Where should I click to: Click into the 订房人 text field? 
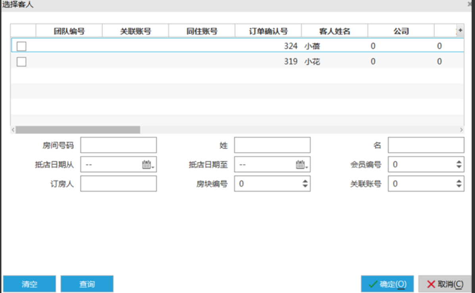[x=118, y=184]
